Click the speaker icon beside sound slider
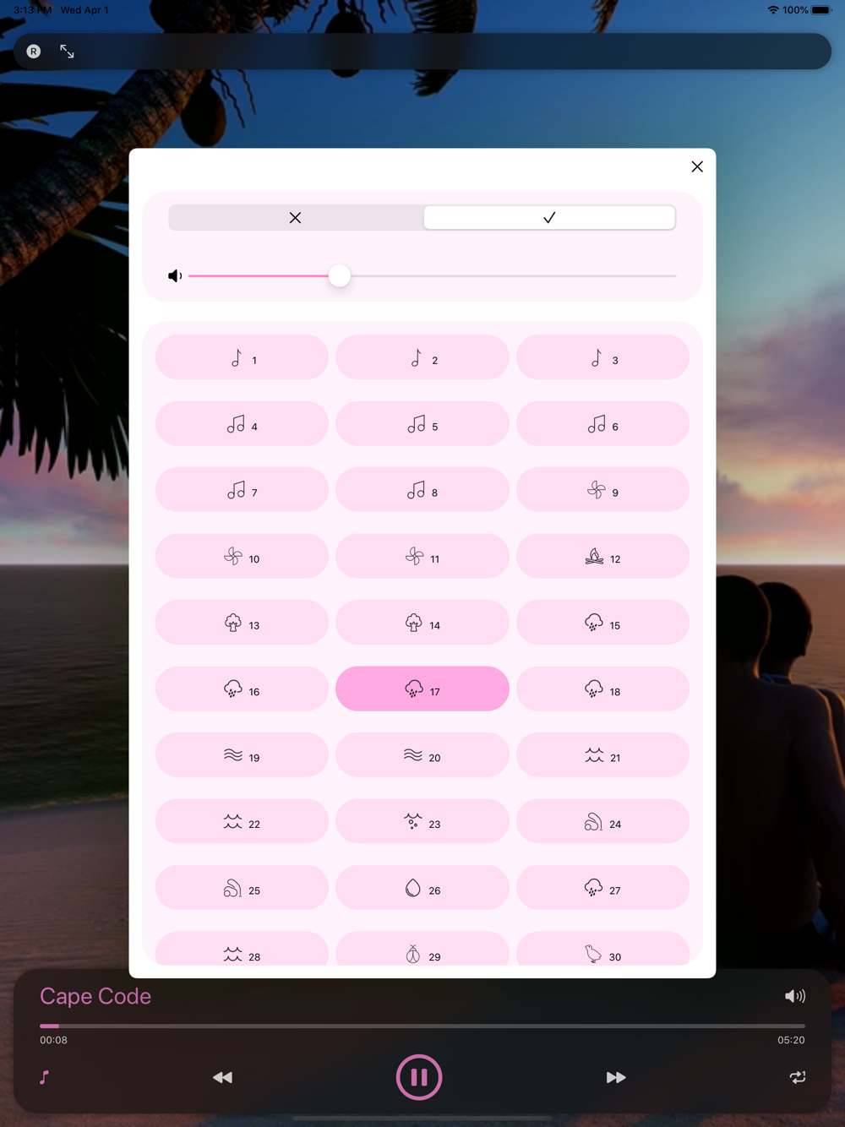 [175, 276]
